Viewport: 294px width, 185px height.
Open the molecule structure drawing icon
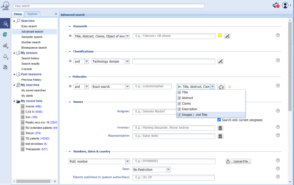(221, 87)
